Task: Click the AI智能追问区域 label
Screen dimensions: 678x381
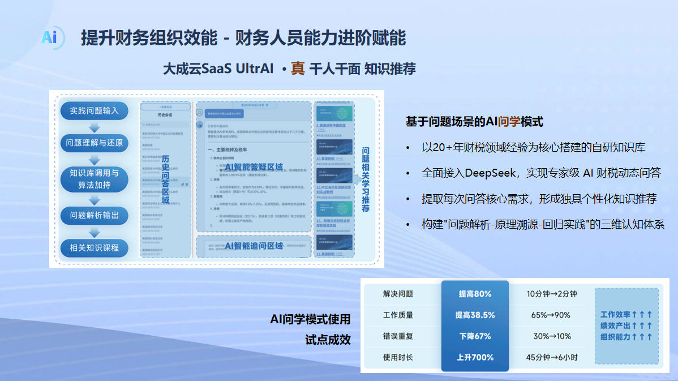Action: coord(254,246)
